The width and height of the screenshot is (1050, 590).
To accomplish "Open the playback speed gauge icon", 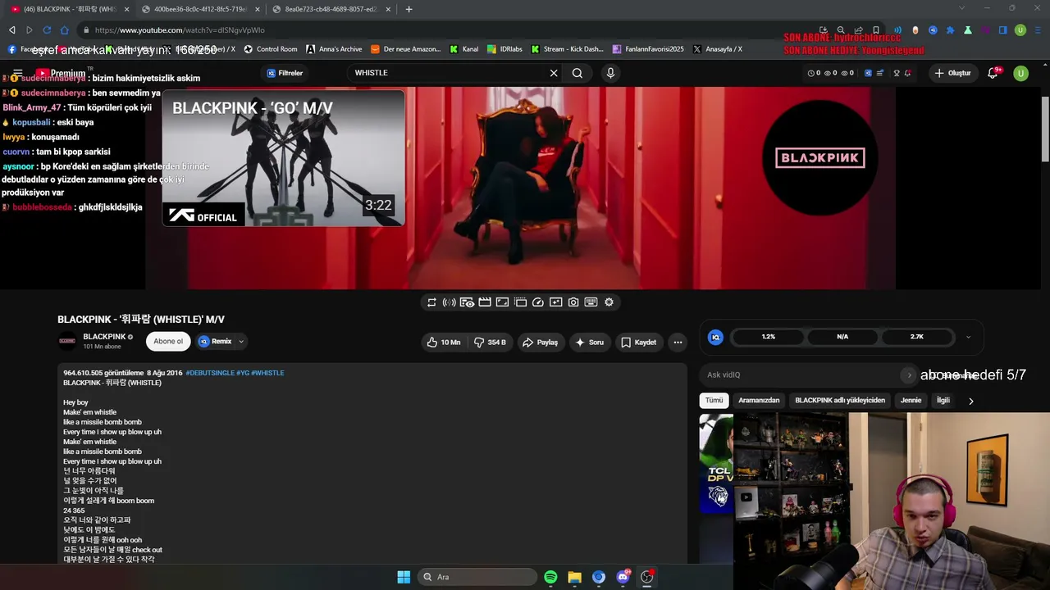I will 538,302.
